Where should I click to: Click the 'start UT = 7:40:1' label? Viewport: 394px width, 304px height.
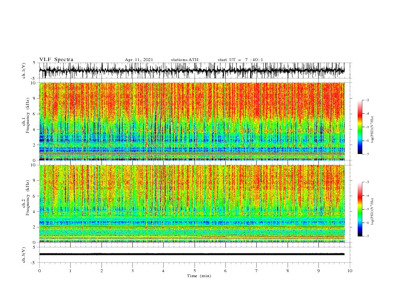click(240, 60)
